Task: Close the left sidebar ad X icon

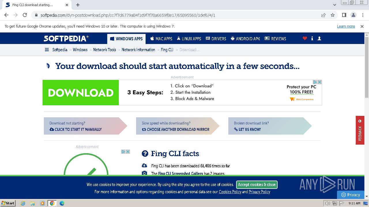Action: point(128,152)
